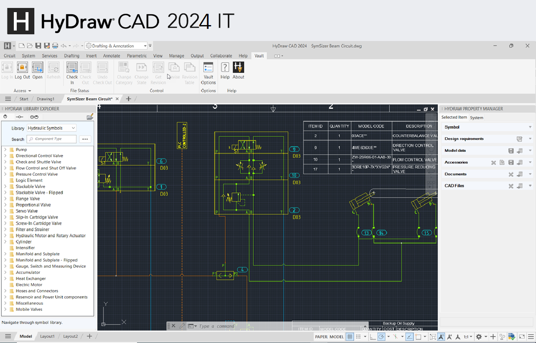Viewport: 536px width, 343px height.
Task: Select the Mobile Valves library folder
Action: (29, 309)
